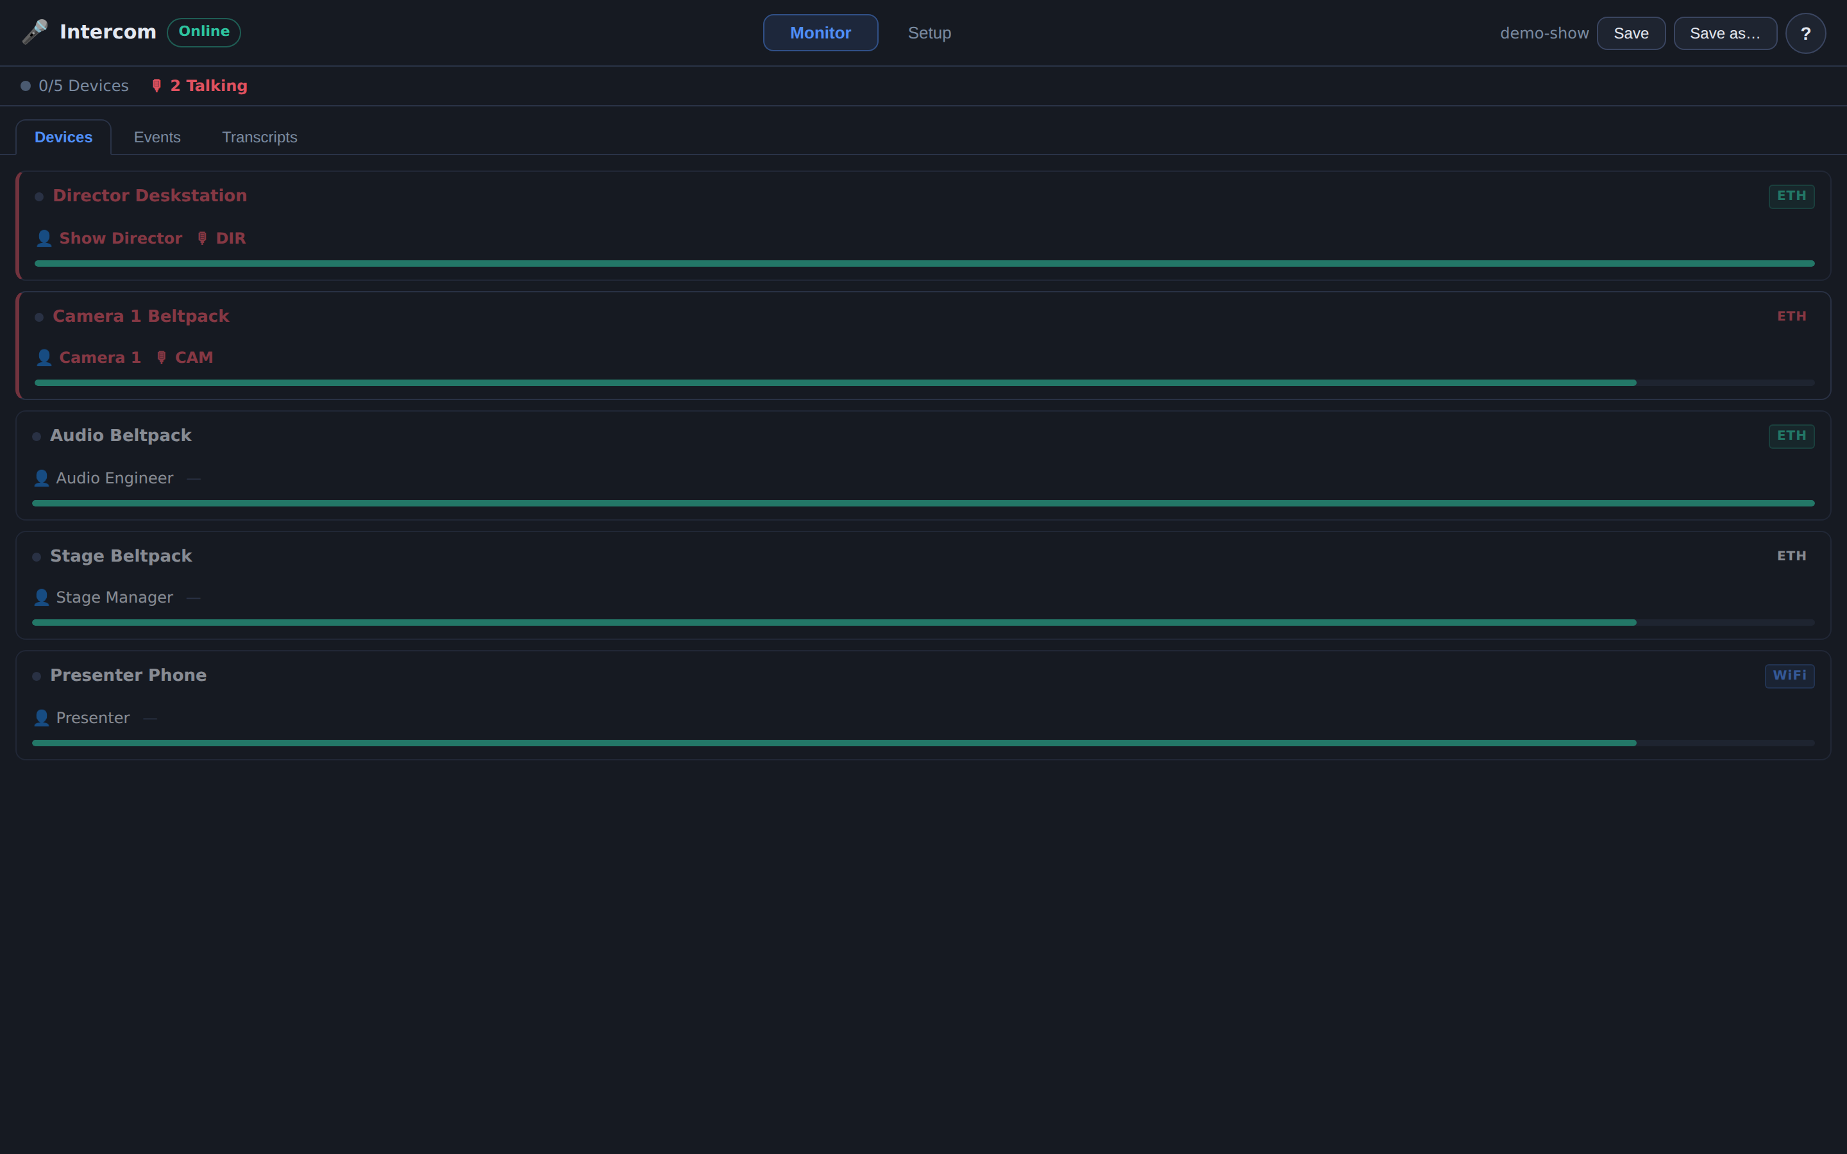Click the ETH badge on Camera 1 Beltpack
1847x1154 pixels.
1791,316
